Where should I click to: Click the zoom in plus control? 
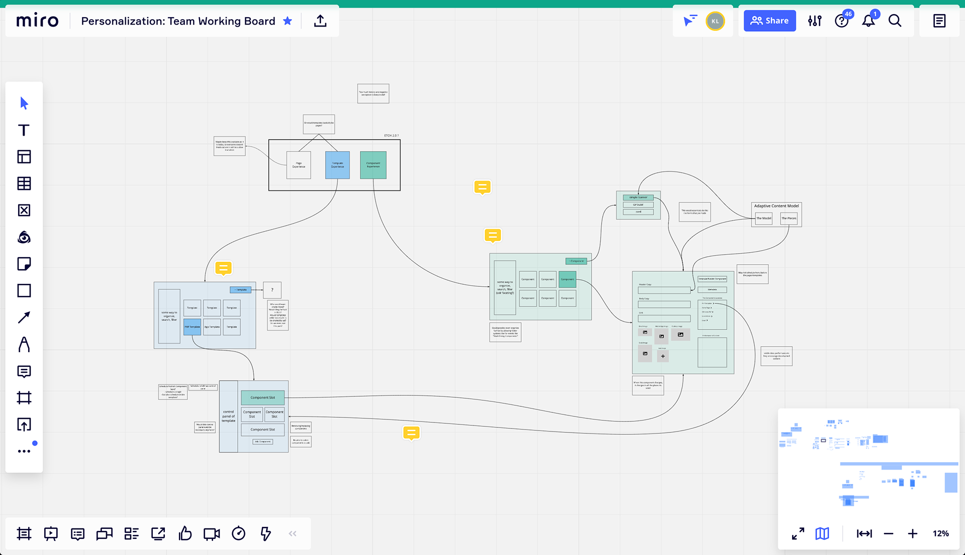pos(912,533)
